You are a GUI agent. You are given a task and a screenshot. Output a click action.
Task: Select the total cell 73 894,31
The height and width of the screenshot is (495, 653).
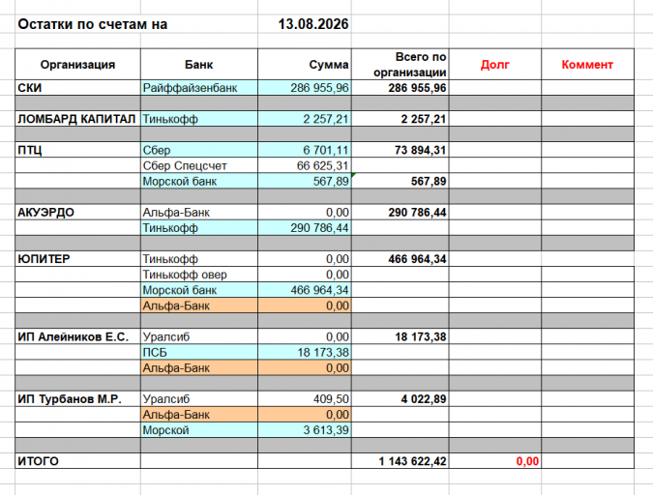(401, 150)
